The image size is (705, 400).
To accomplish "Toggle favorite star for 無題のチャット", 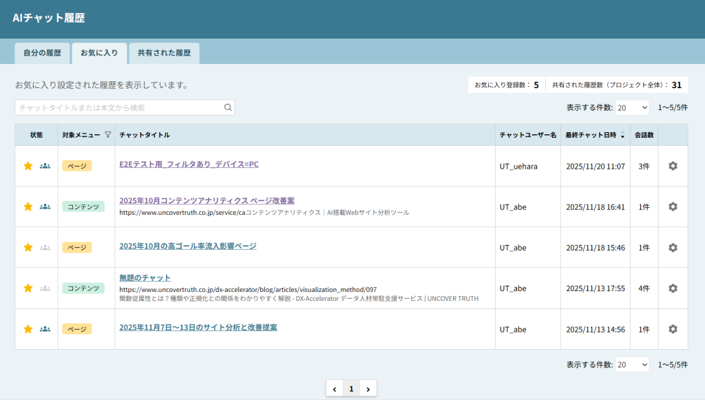I will pos(28,288).
